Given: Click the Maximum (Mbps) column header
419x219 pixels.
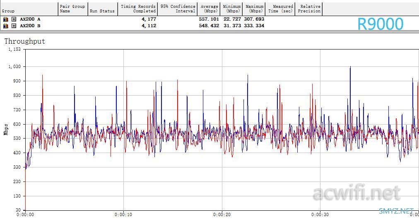Looking at the screenshot, I should [x=255, y=9].
